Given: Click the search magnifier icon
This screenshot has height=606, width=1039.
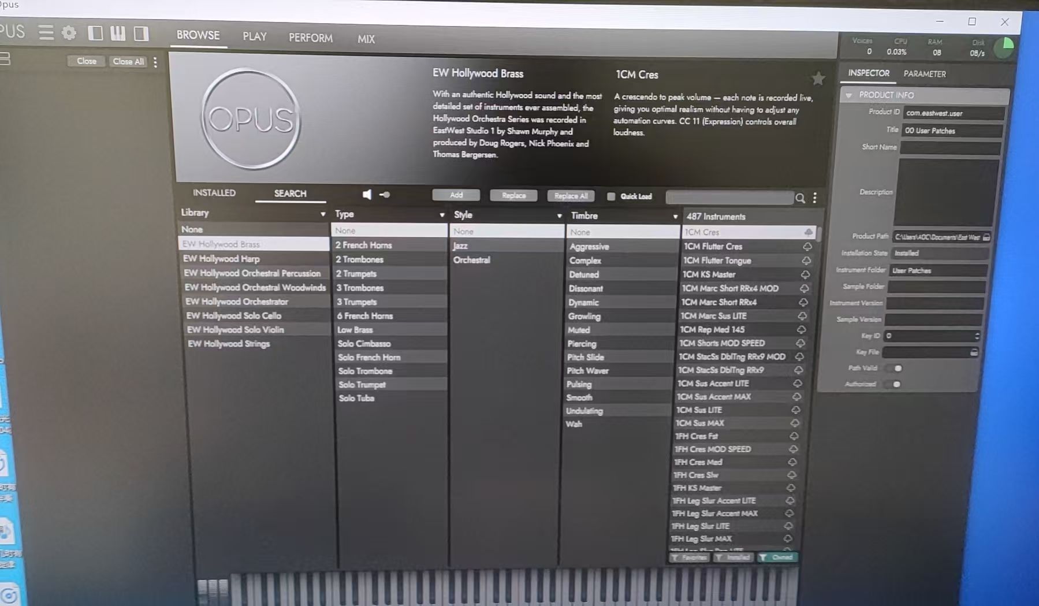Looking at the screenshot, I should [800, 198].
